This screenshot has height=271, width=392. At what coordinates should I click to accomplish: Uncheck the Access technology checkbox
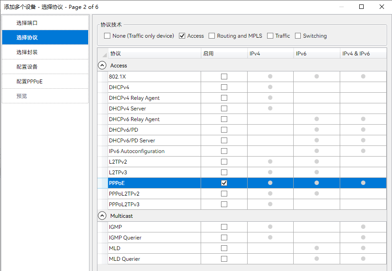pos(182,36)
